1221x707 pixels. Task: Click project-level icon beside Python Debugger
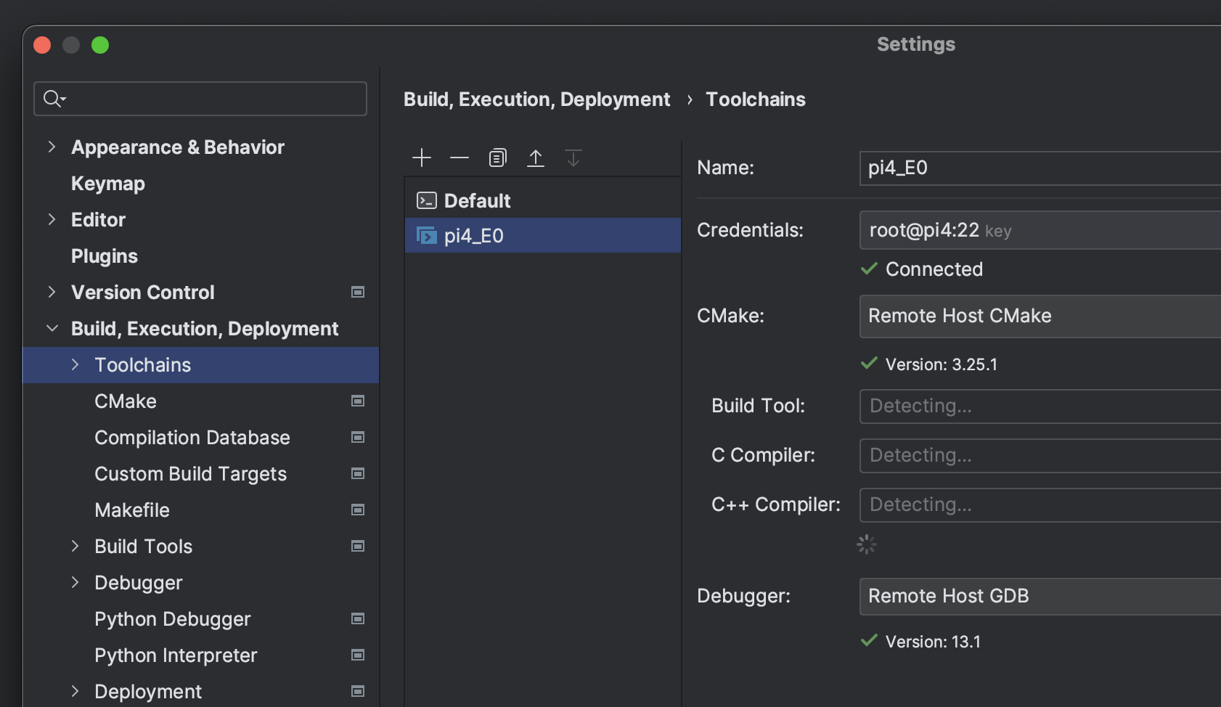point(358,618)
